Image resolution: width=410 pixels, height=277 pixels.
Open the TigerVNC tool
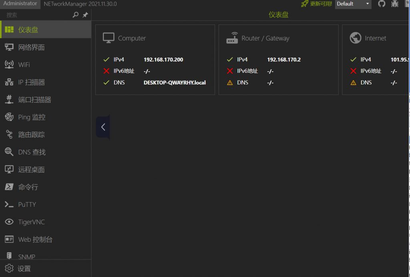point(31,222)
